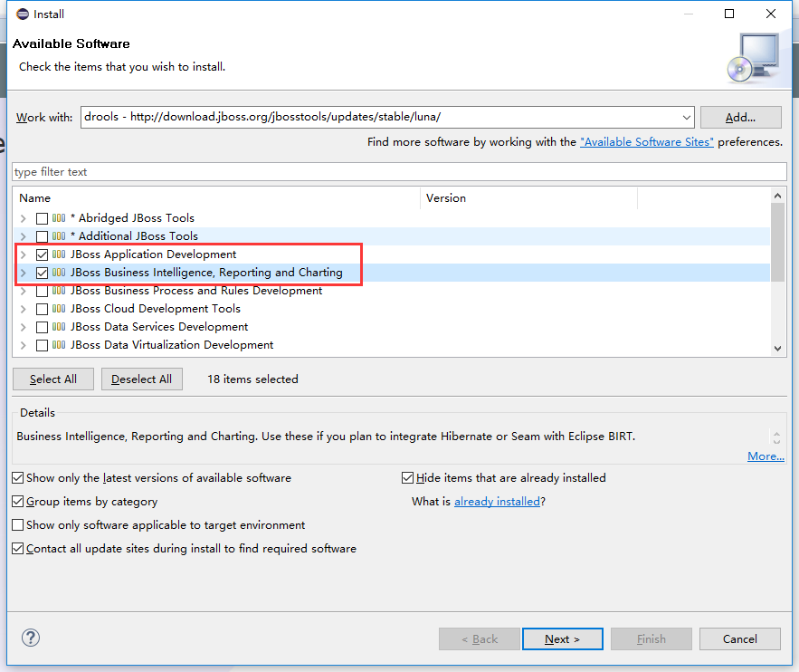
Task: Click the help question mark icon
Action: tap(31, 638)
